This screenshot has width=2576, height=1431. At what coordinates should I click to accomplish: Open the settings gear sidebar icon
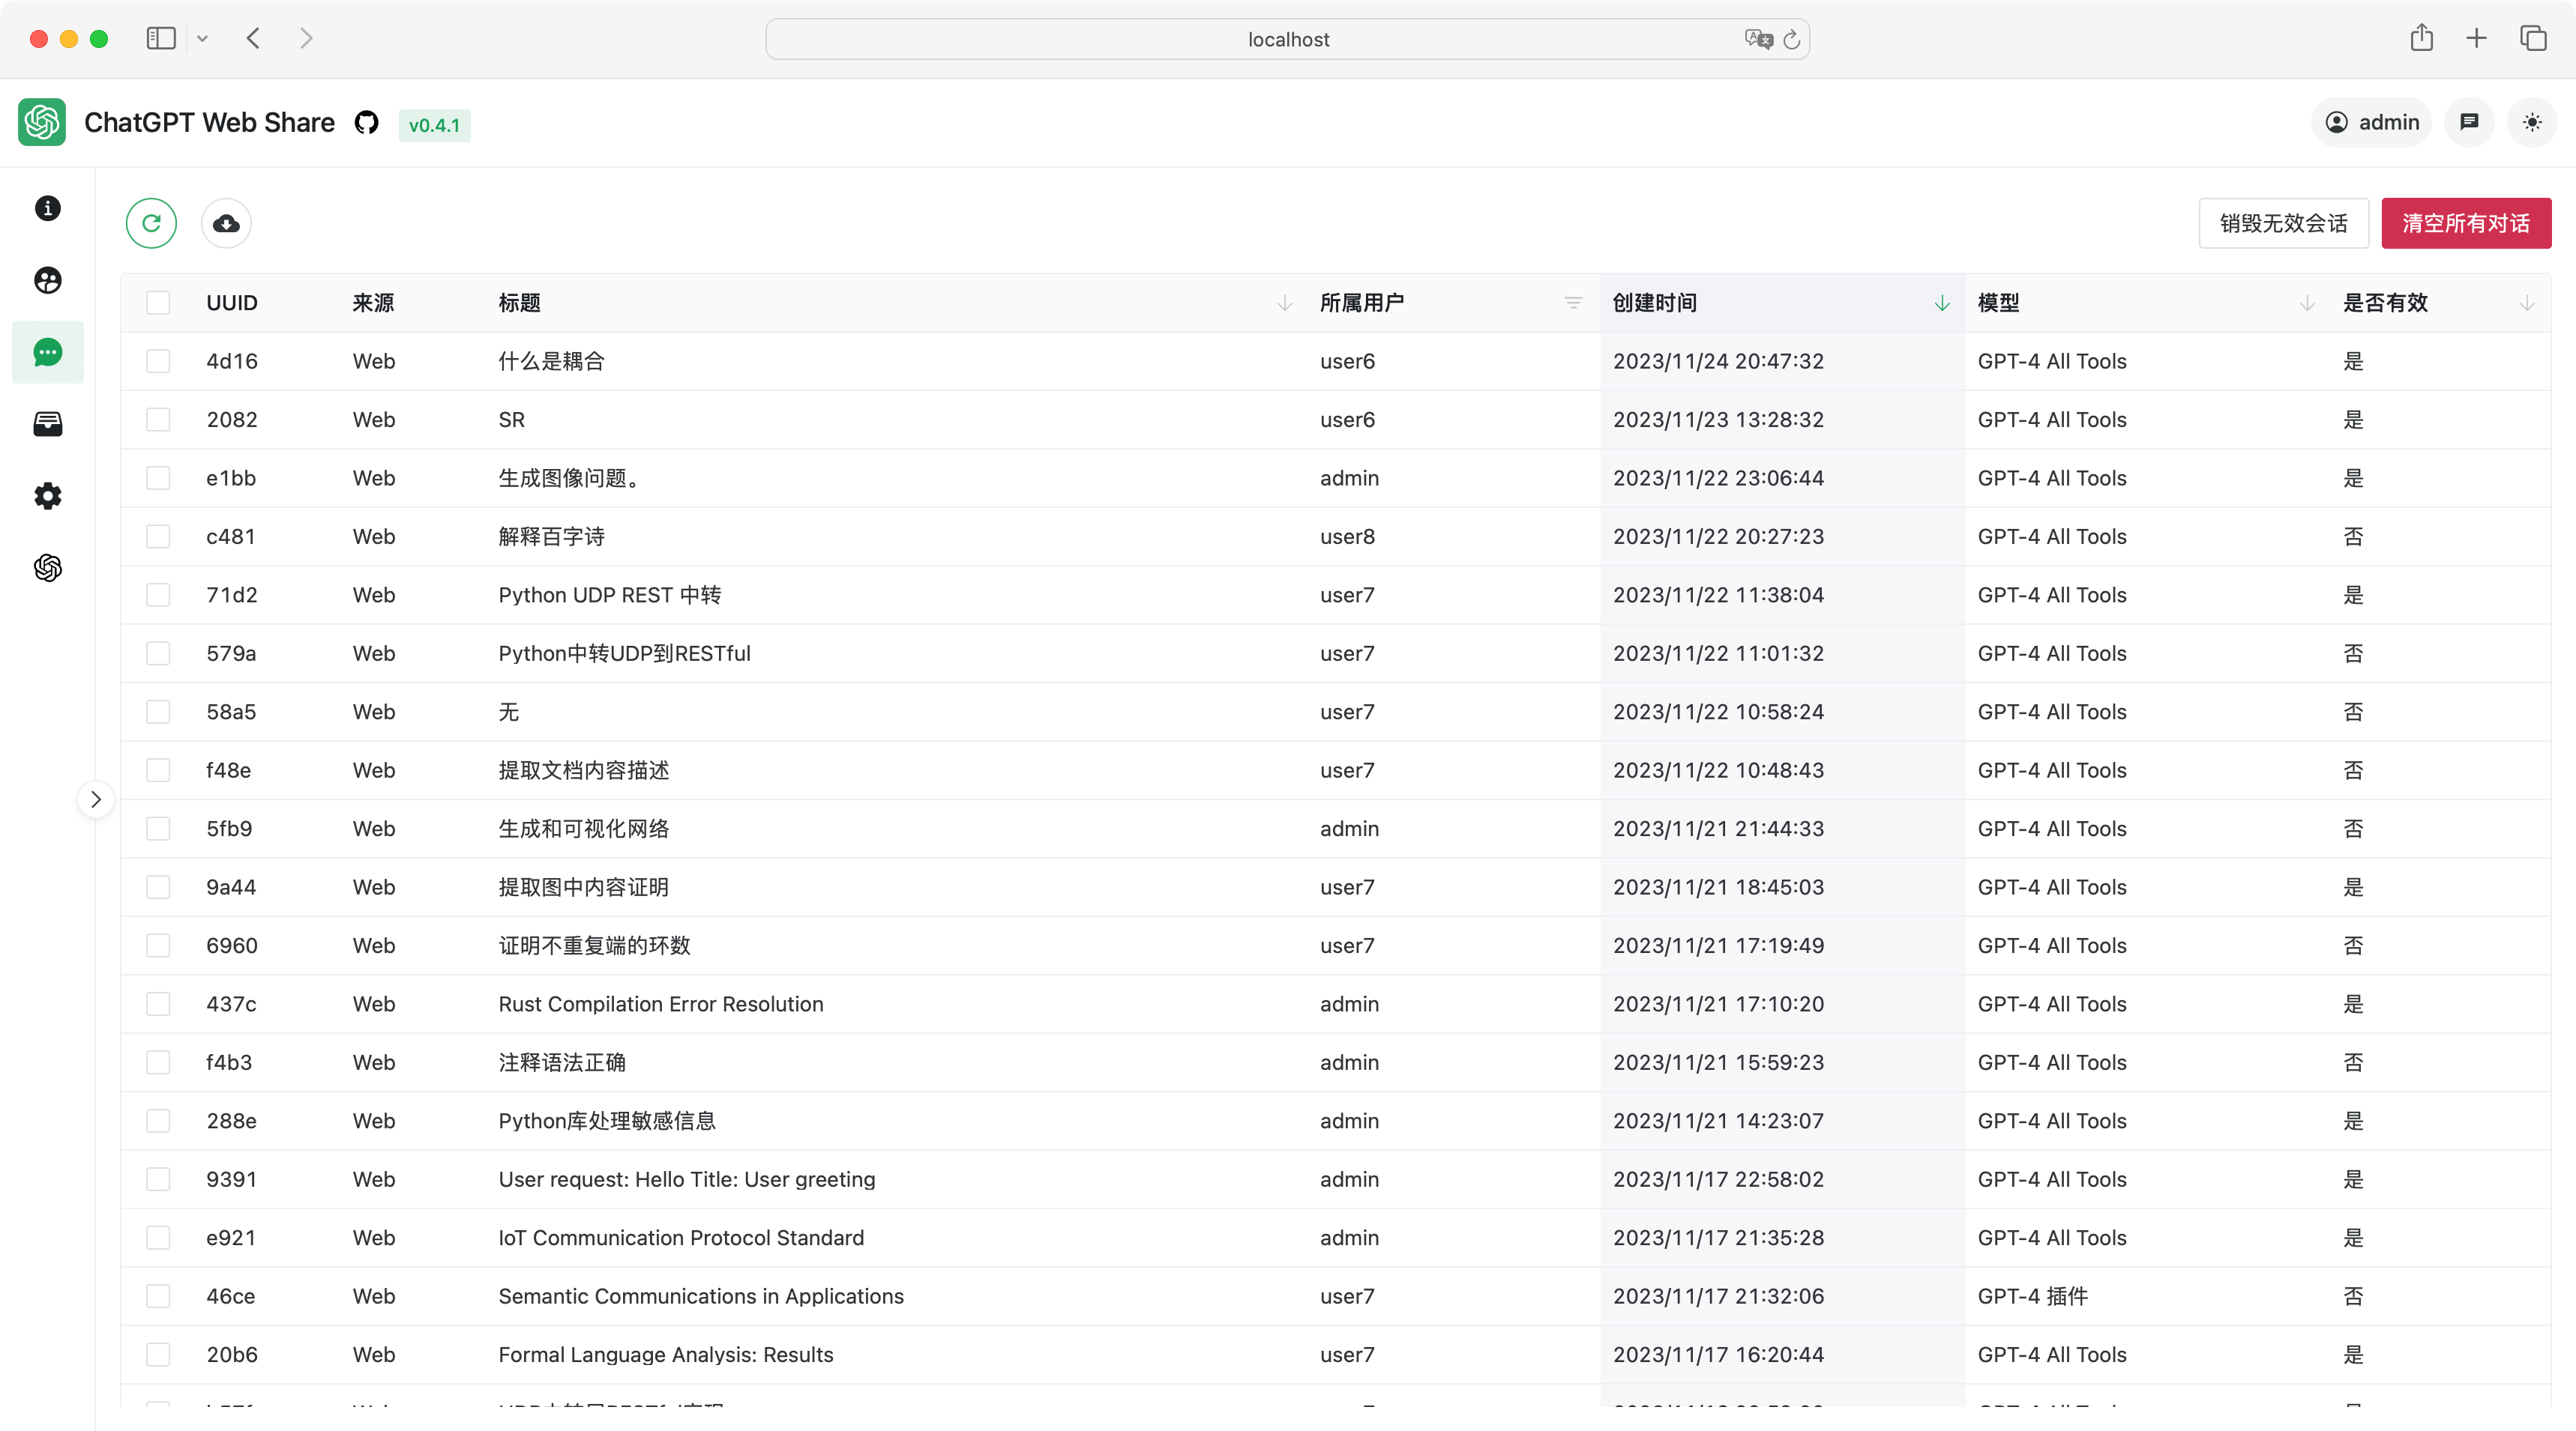(48, 496)
